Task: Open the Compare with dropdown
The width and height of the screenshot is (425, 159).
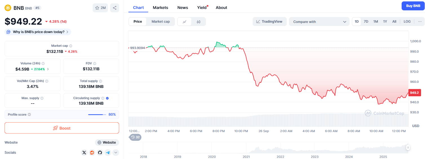Action: coord(319,22)
